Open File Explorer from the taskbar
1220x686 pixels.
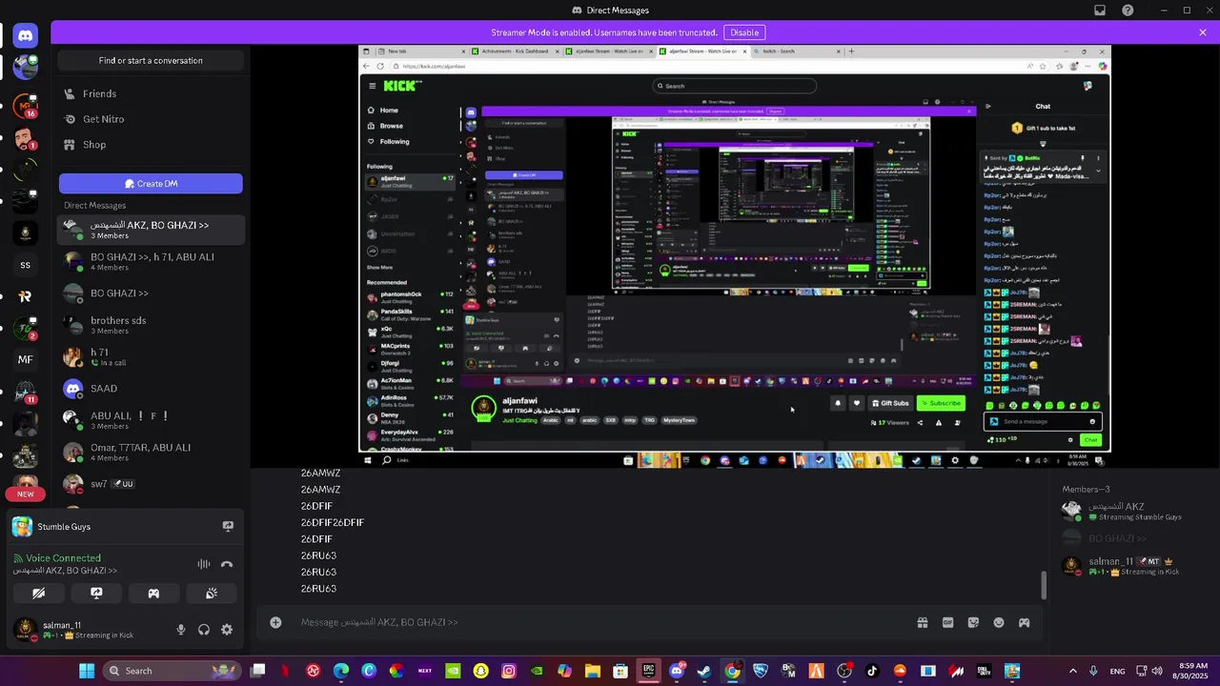[x=593, y=671]
